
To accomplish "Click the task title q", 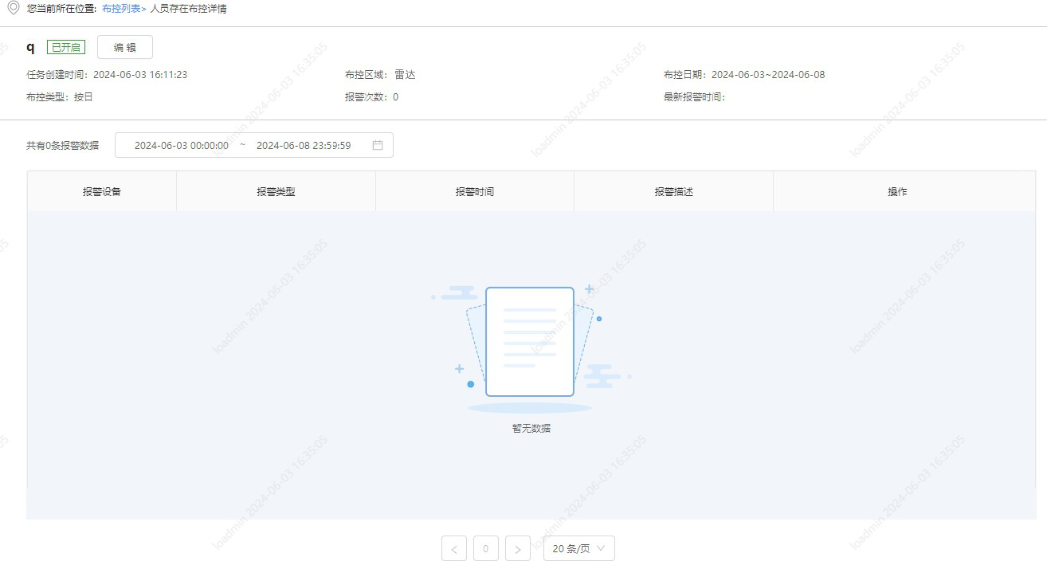I will tap(30, 47).
